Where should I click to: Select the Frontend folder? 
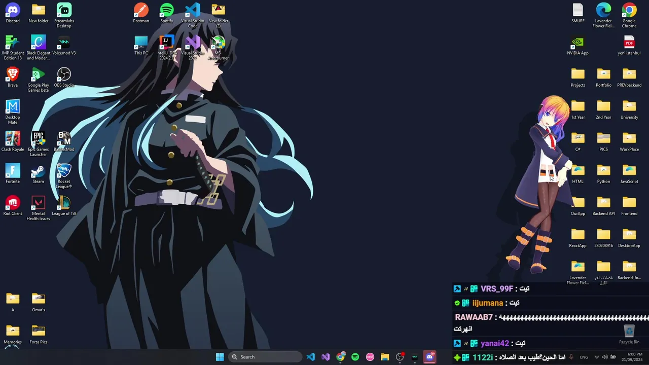(x=629, y=206)
